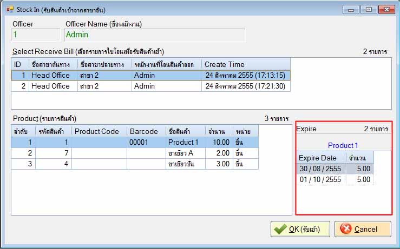Click the Barcode column header
The height and width of the screenshot is (249, 400).
point(146,131)
